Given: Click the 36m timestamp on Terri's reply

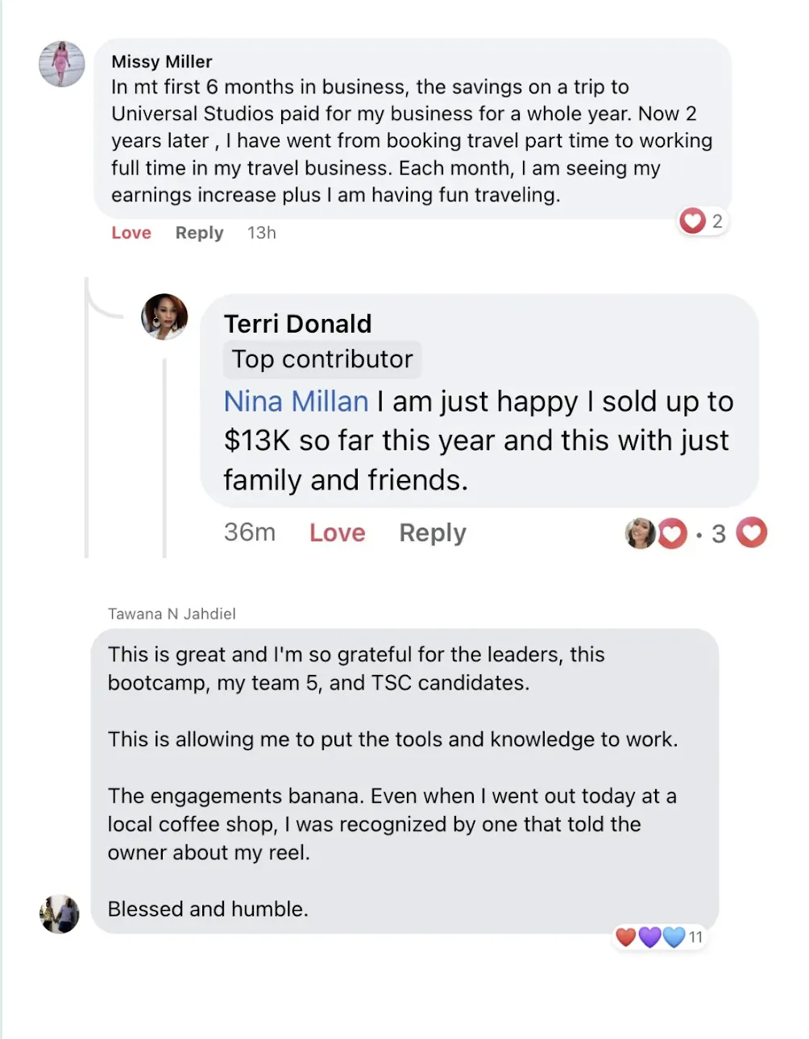Looking at the screenshot, I should click(250, 532).
